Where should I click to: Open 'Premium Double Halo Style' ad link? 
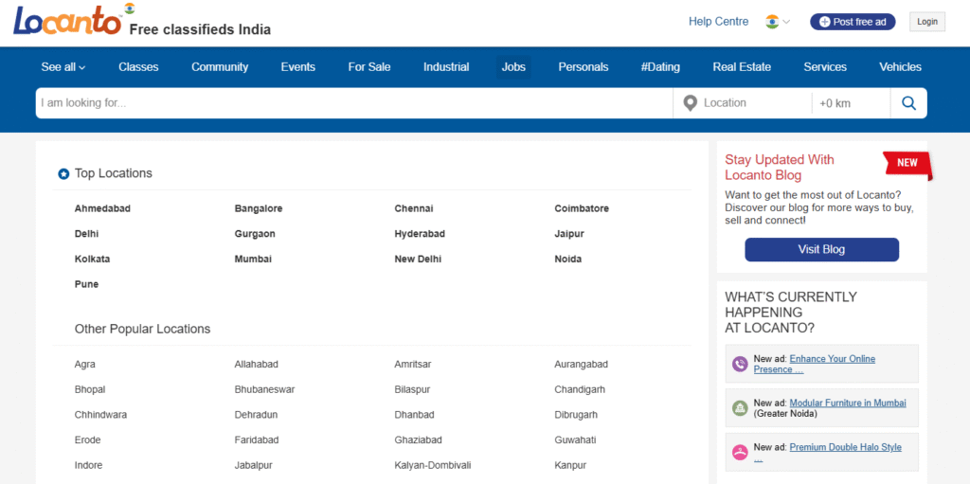tap(827, 452)
